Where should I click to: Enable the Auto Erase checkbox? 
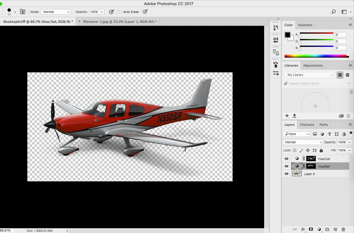click(120, 12)
